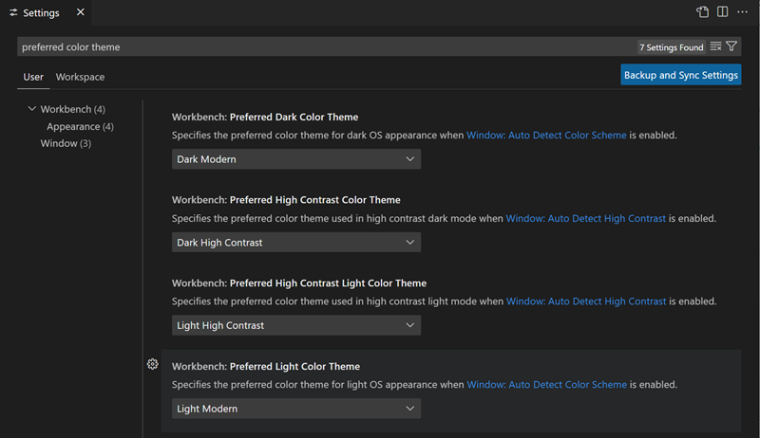Image resolution: width=760 pixels, height=438 pixels.
Task: Close the Settings editor tab
Action: pos(81,12)
